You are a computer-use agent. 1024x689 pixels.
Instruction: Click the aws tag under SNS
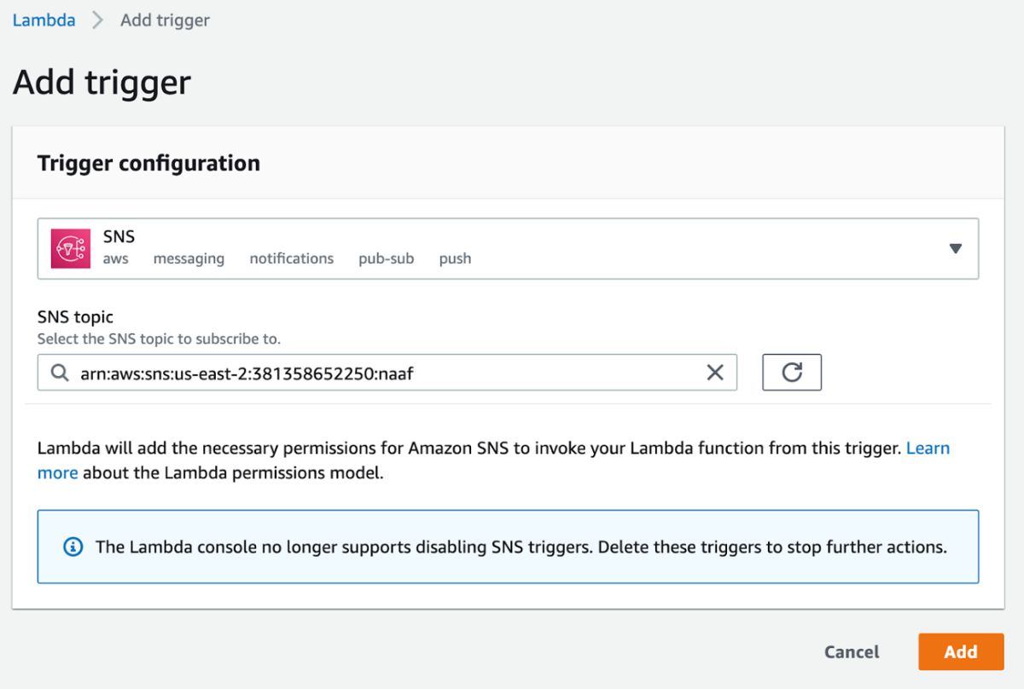pyautogui.click(x=115, y=258)
